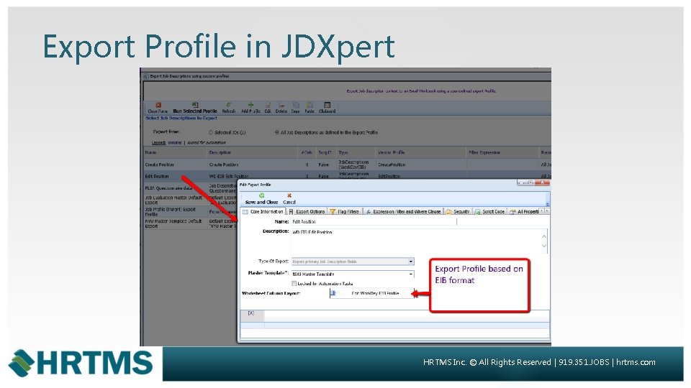Click the Legend link below Export from
The height and width of the screenshot is (388, 691).
click(x=158, y=142)
